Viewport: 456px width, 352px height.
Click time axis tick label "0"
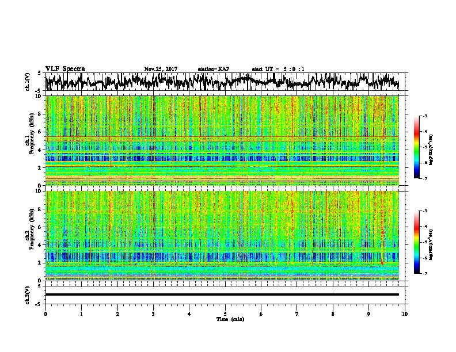click(x=45, y=313)
